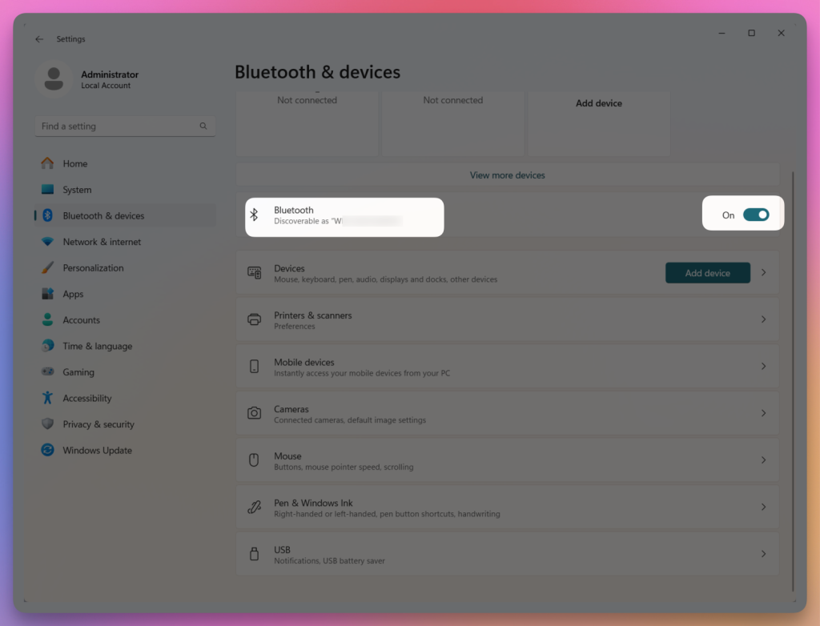The width and height of the screenshot is (820, 626).
Task: Expand the Pen & Windows Ink chevron
Action: pos(763,508)
